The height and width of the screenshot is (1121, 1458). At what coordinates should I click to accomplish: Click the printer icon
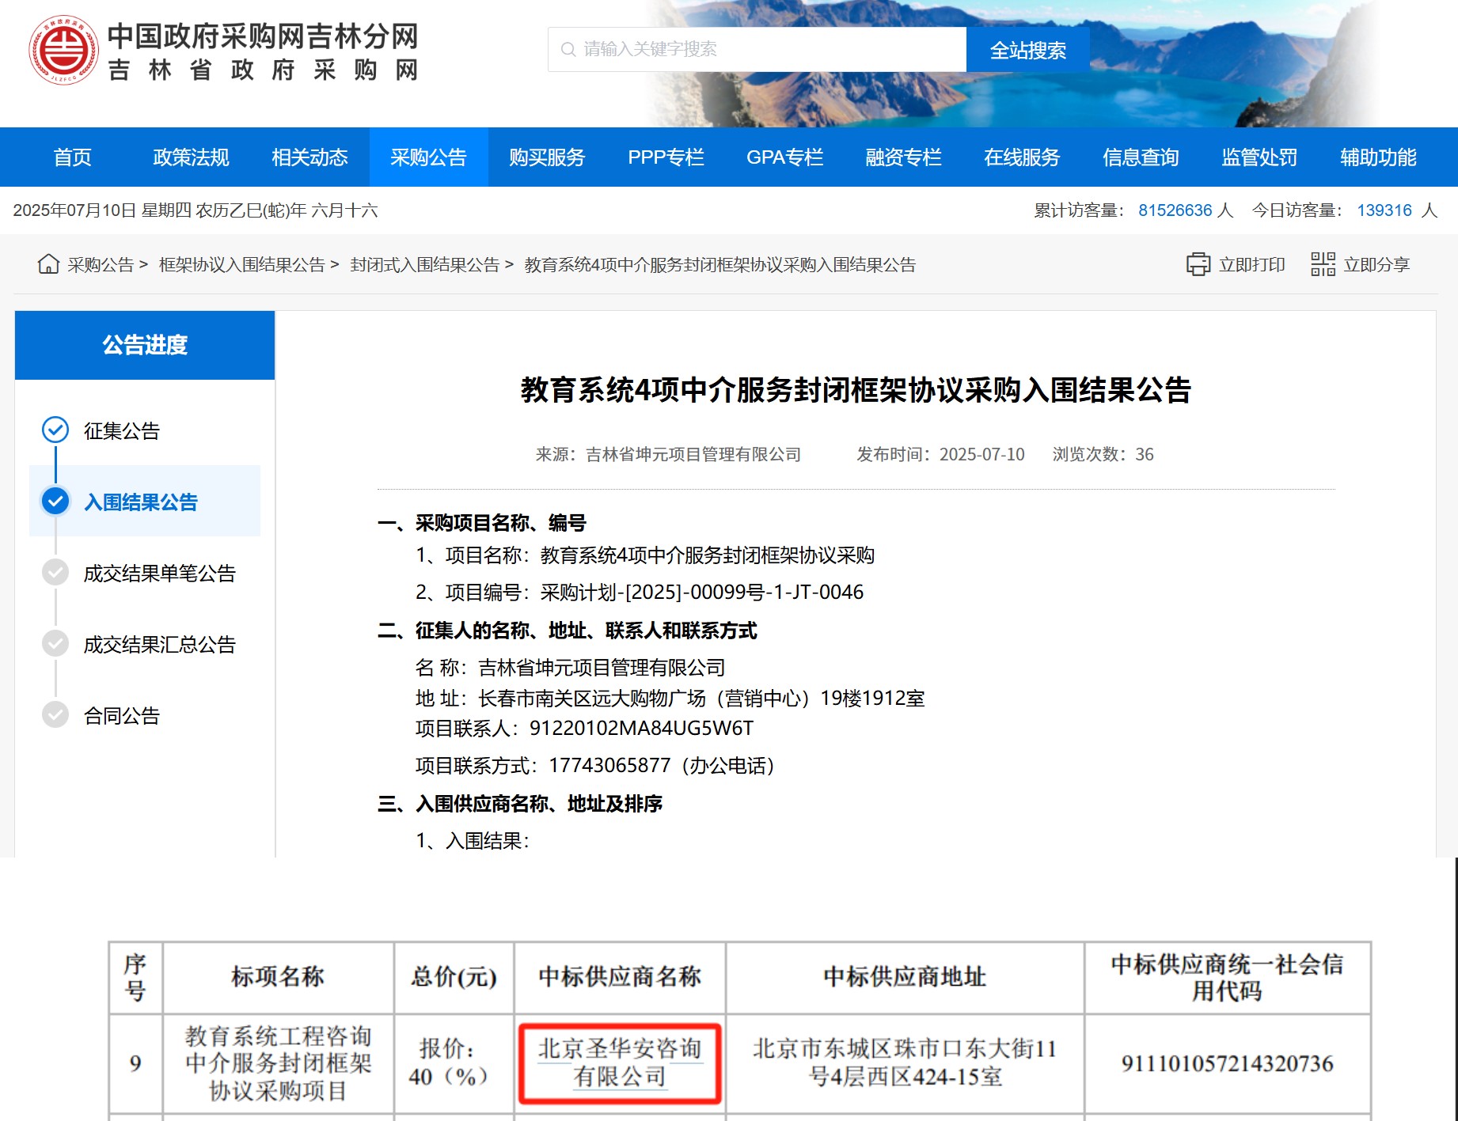point(1198,264)
